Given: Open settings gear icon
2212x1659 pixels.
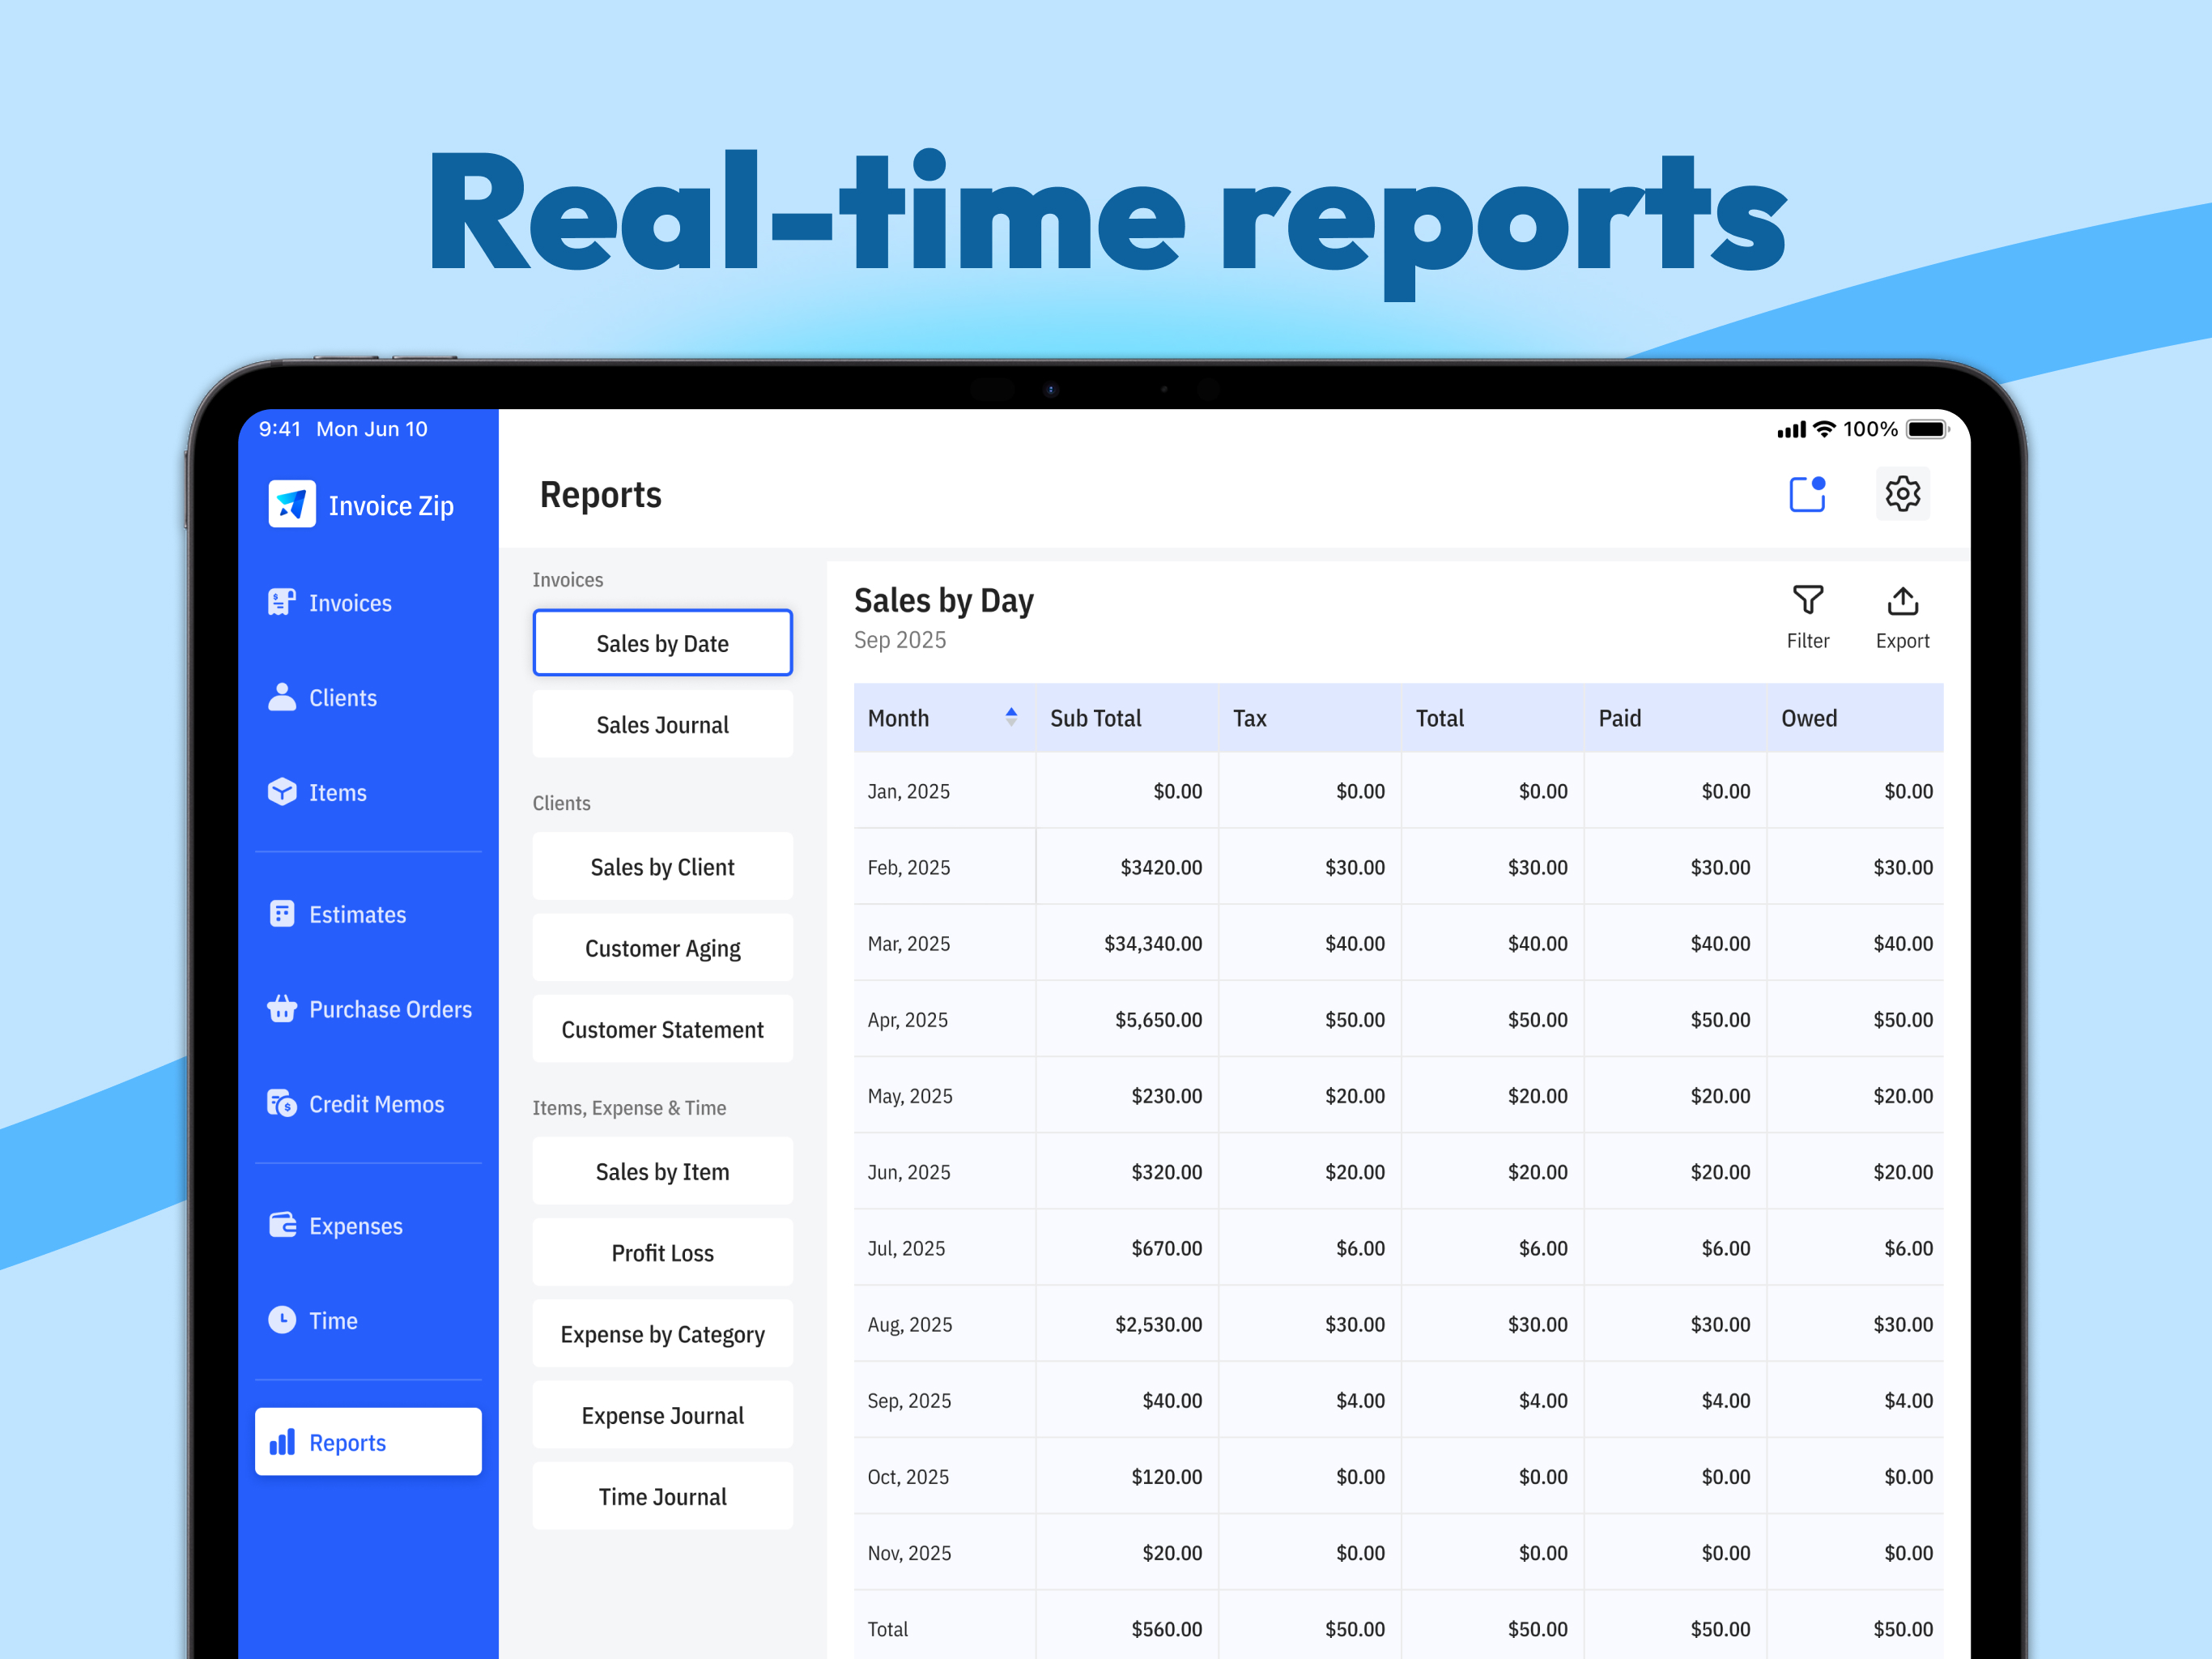Looking at the screenshot, I should [x=1902, y=493].
